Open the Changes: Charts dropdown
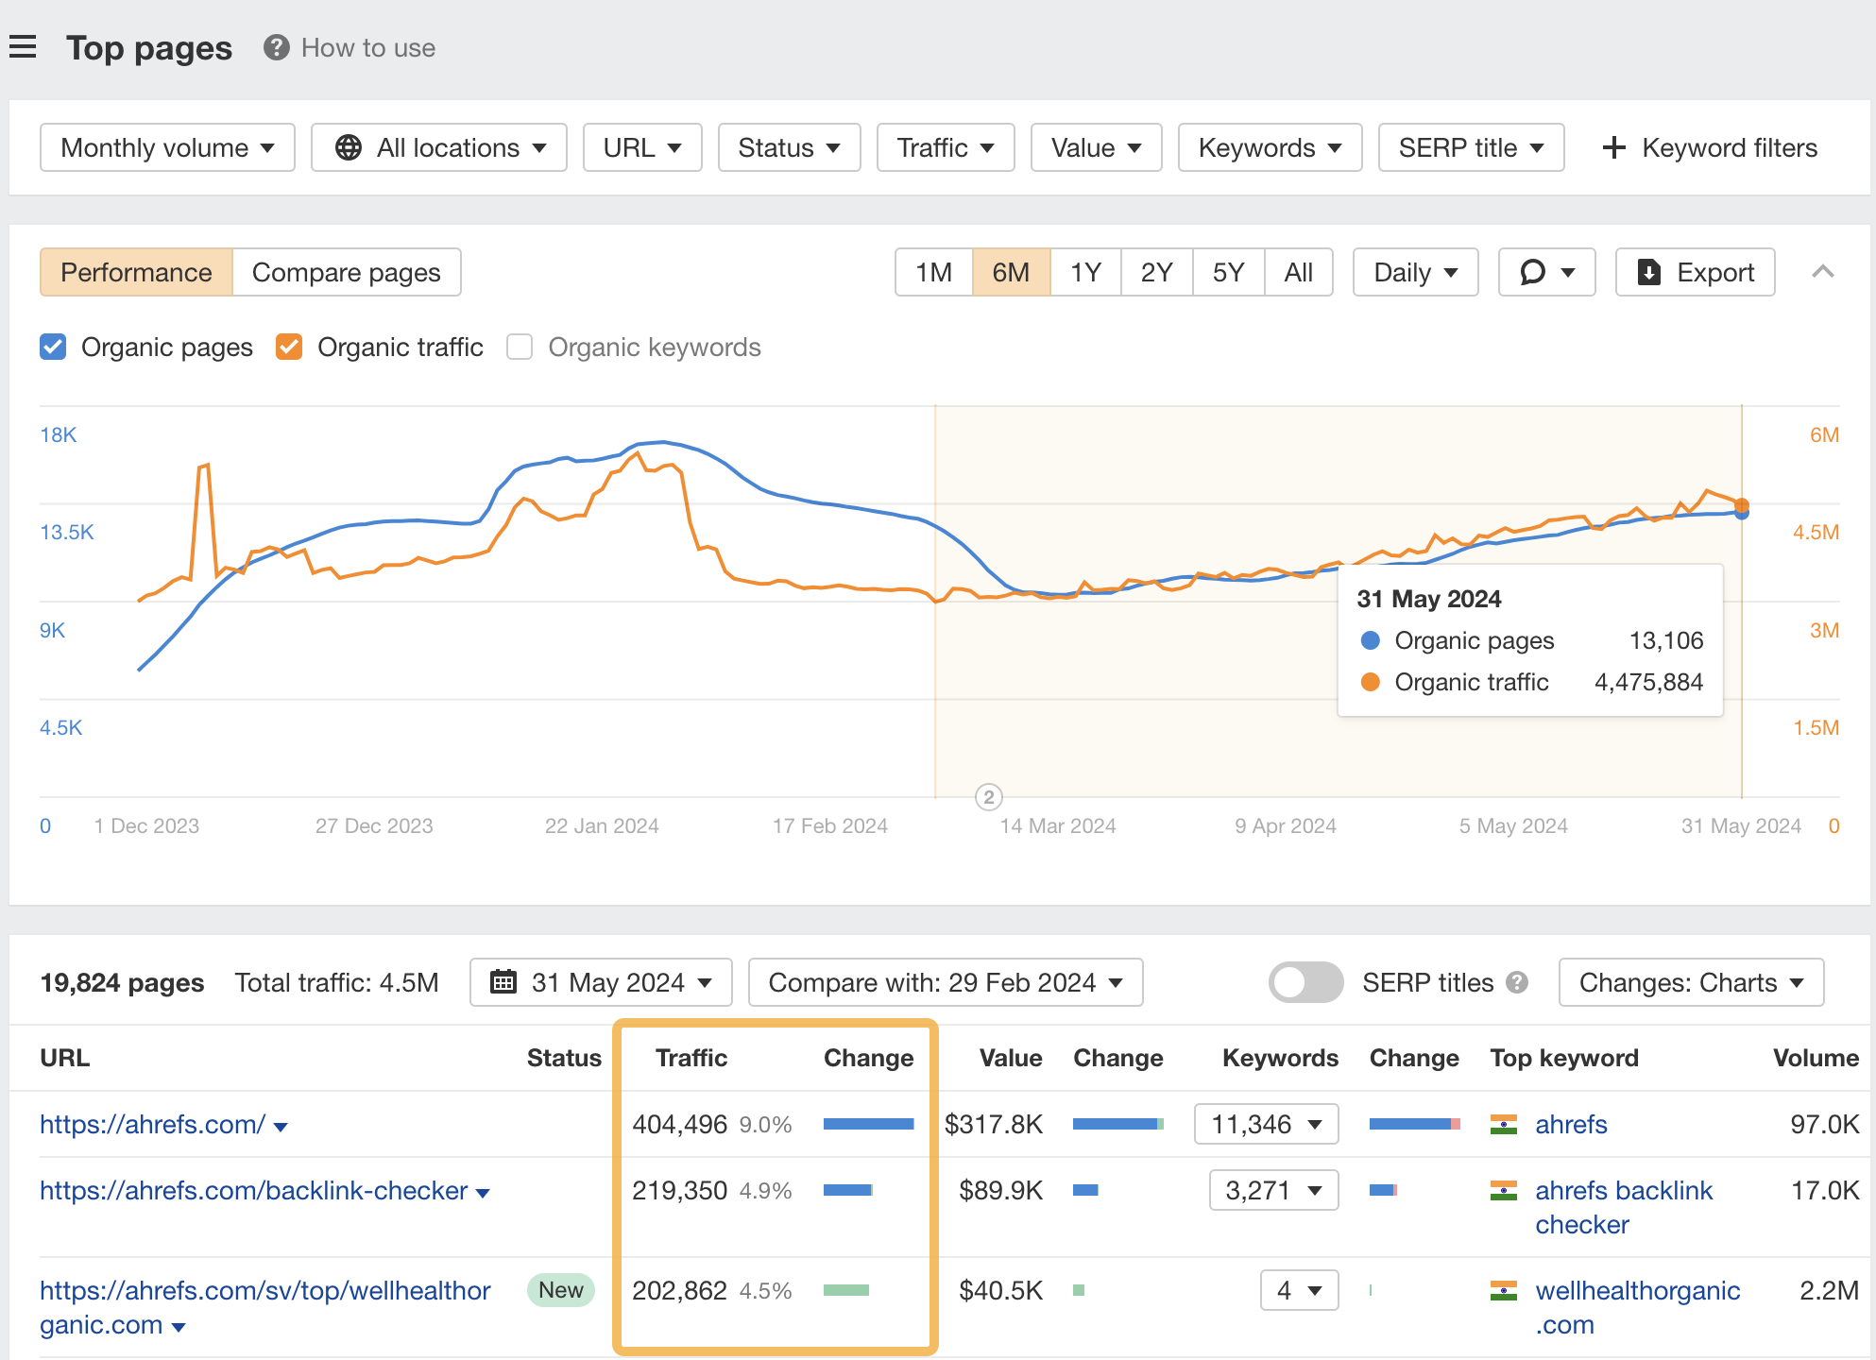This screenshot has width=1876, height=1360. tap(1690, 982)
